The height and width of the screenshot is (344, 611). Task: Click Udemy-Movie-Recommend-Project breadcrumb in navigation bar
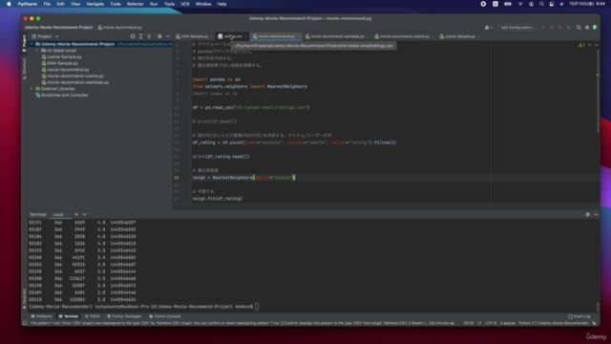58,28
